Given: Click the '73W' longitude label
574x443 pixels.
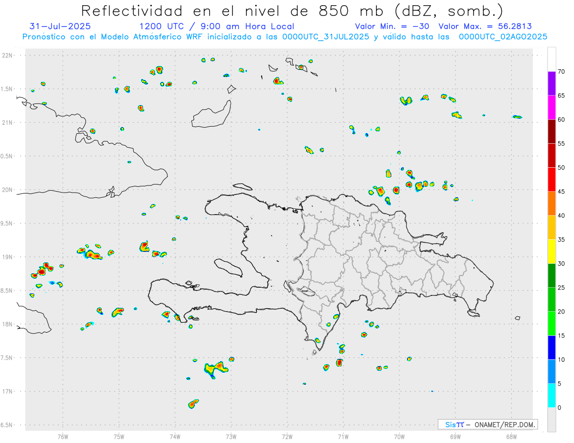Looking at the screenshot, I should tap(231, 436).
